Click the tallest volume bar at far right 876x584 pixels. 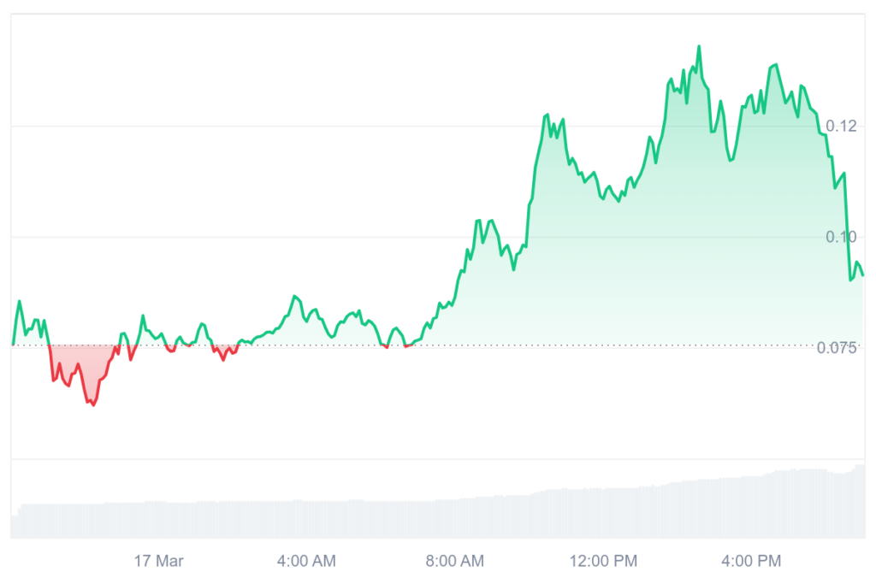coord(861,502)
